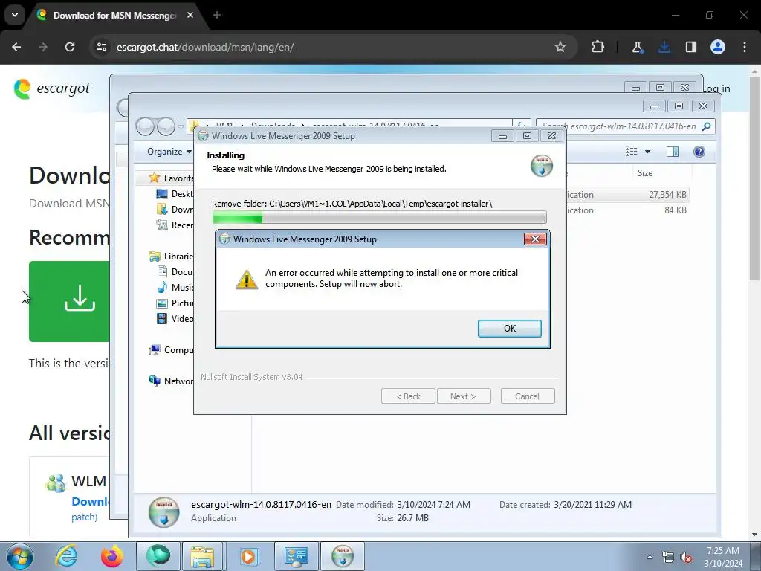Viewport: 761px width, 571px height.
Task: Open Pictures library in Explorer sidebar
Action: (x=175, y=303)
